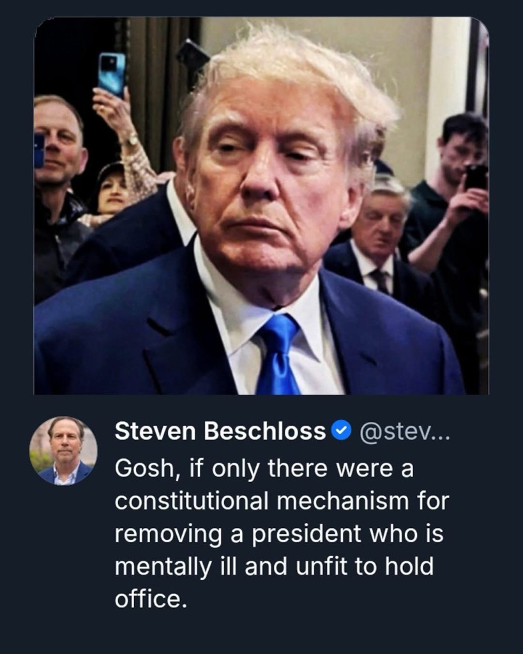Select the final word "office." in the tweet

[151, 599]
